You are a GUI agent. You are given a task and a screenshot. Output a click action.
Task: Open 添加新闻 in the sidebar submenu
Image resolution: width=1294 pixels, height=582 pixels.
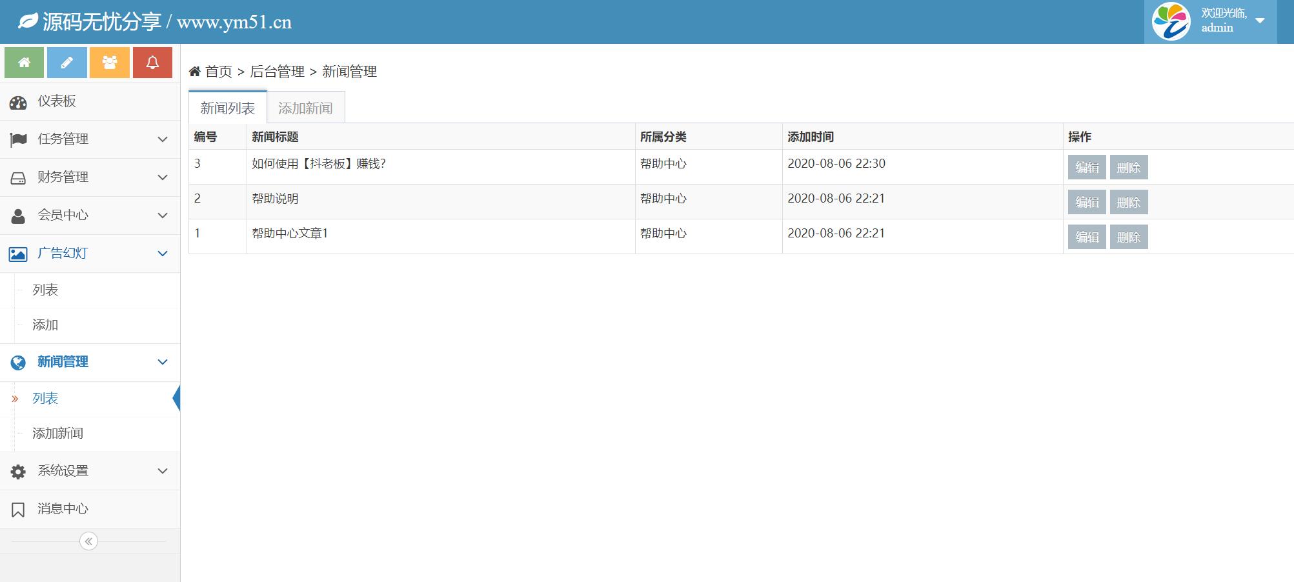pos(57,434)
